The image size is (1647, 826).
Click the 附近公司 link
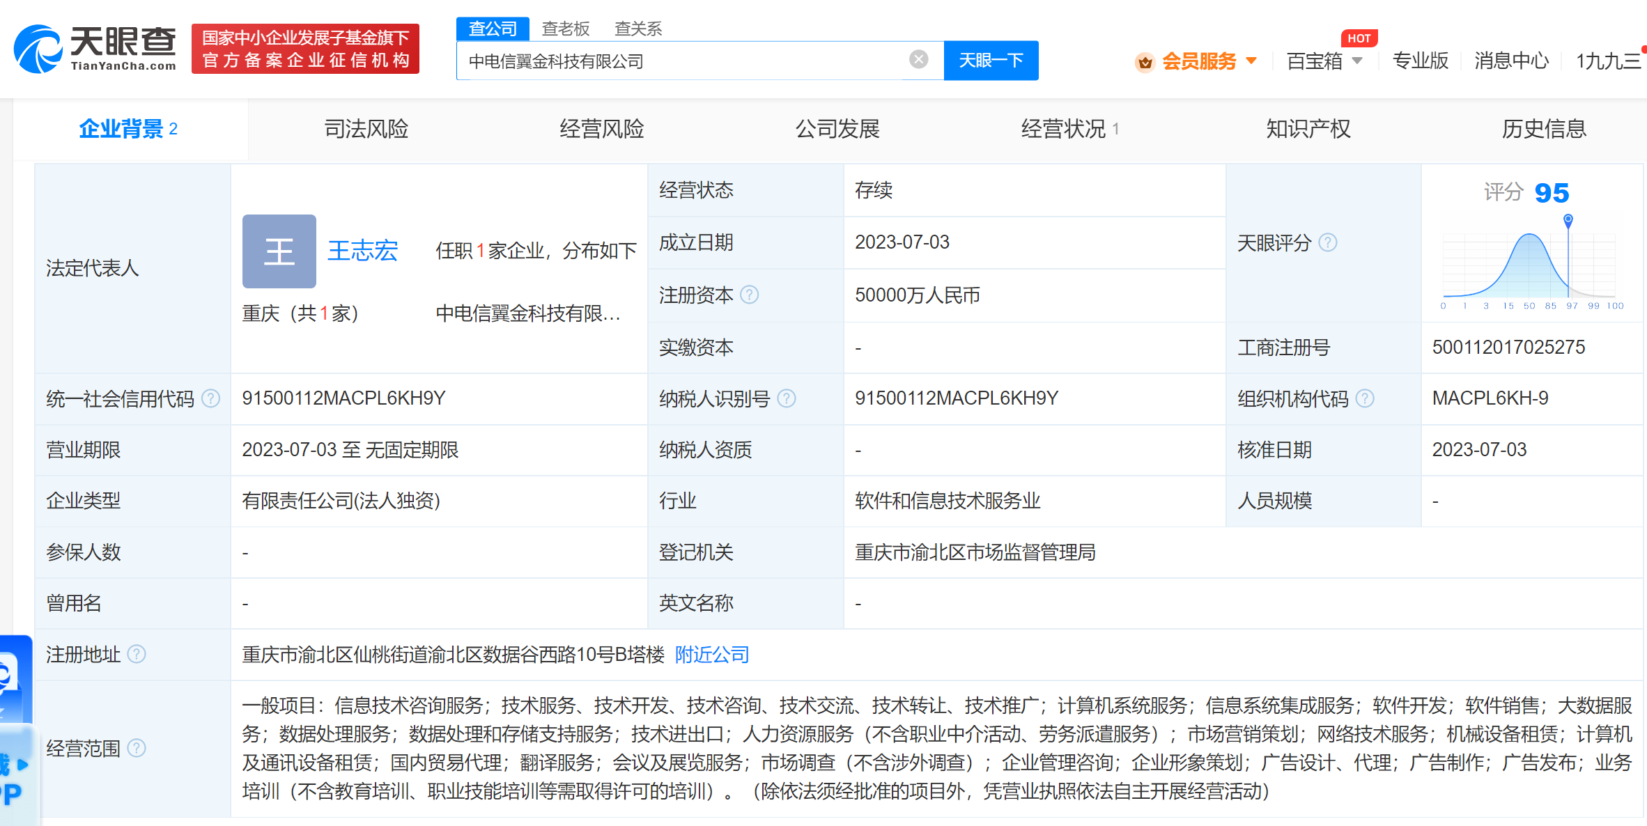[x=712, y=655]
